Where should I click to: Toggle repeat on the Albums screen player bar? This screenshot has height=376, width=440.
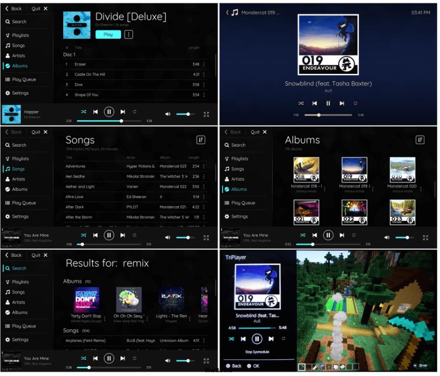point(354,235)
